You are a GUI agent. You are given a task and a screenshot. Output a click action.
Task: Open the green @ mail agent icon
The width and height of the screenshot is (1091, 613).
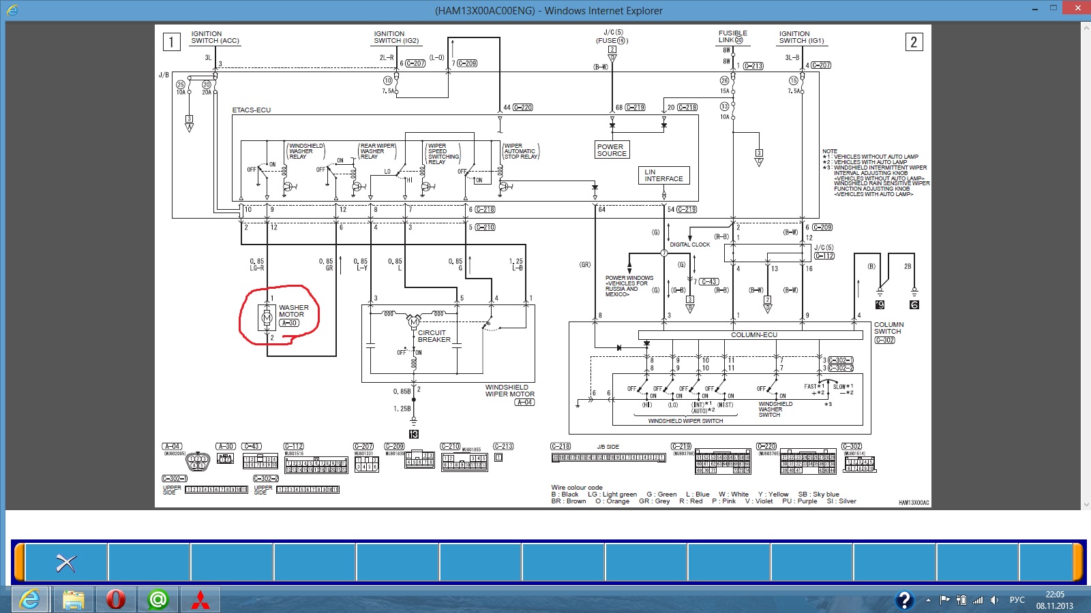click(158, 599)
